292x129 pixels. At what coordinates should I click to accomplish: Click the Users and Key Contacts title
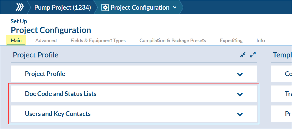(58, 114)
